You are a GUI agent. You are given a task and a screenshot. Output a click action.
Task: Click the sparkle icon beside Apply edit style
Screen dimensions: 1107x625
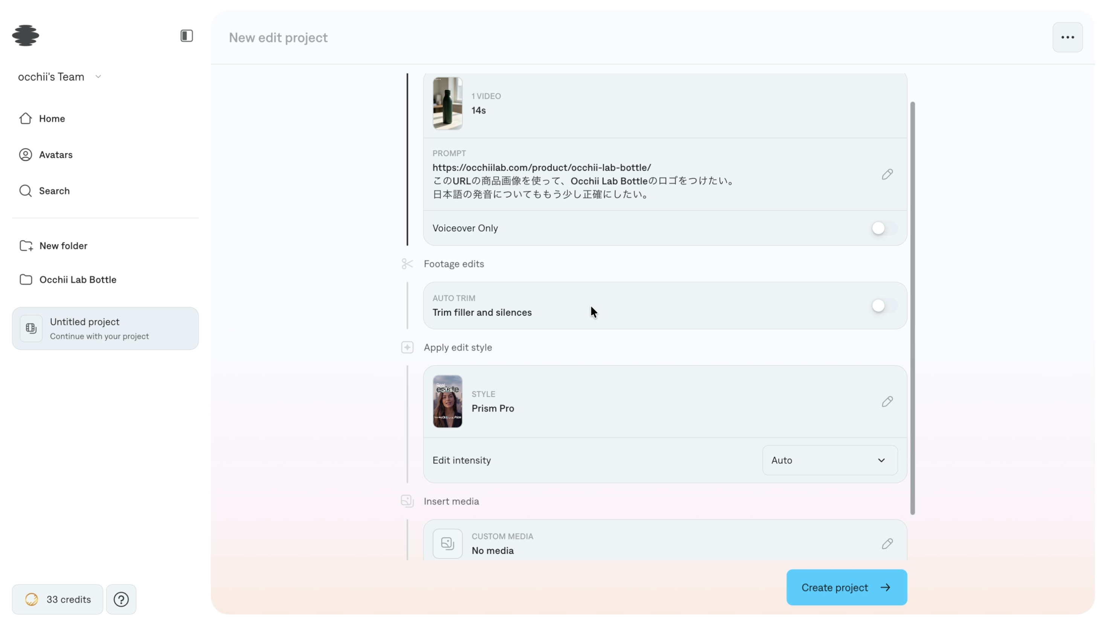407,347
